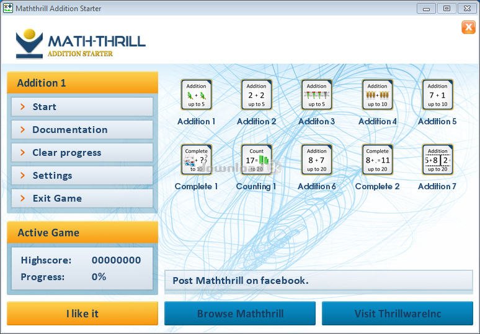Choose the Additon 3 flowers game icon
Image resolution: width=480 pixels, height=334 pixels.
317,95
